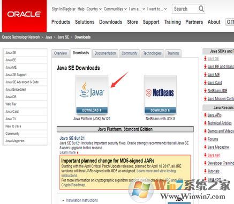Click inside the Search input field

click(x=185, y=9)
